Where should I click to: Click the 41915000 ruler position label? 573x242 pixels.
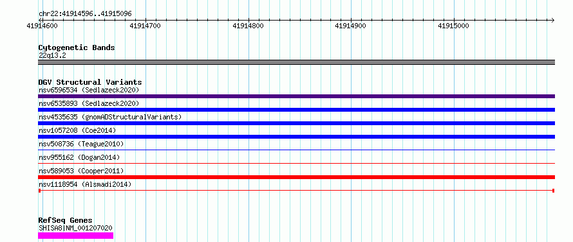pyautogui.click(x=453, y=26)
